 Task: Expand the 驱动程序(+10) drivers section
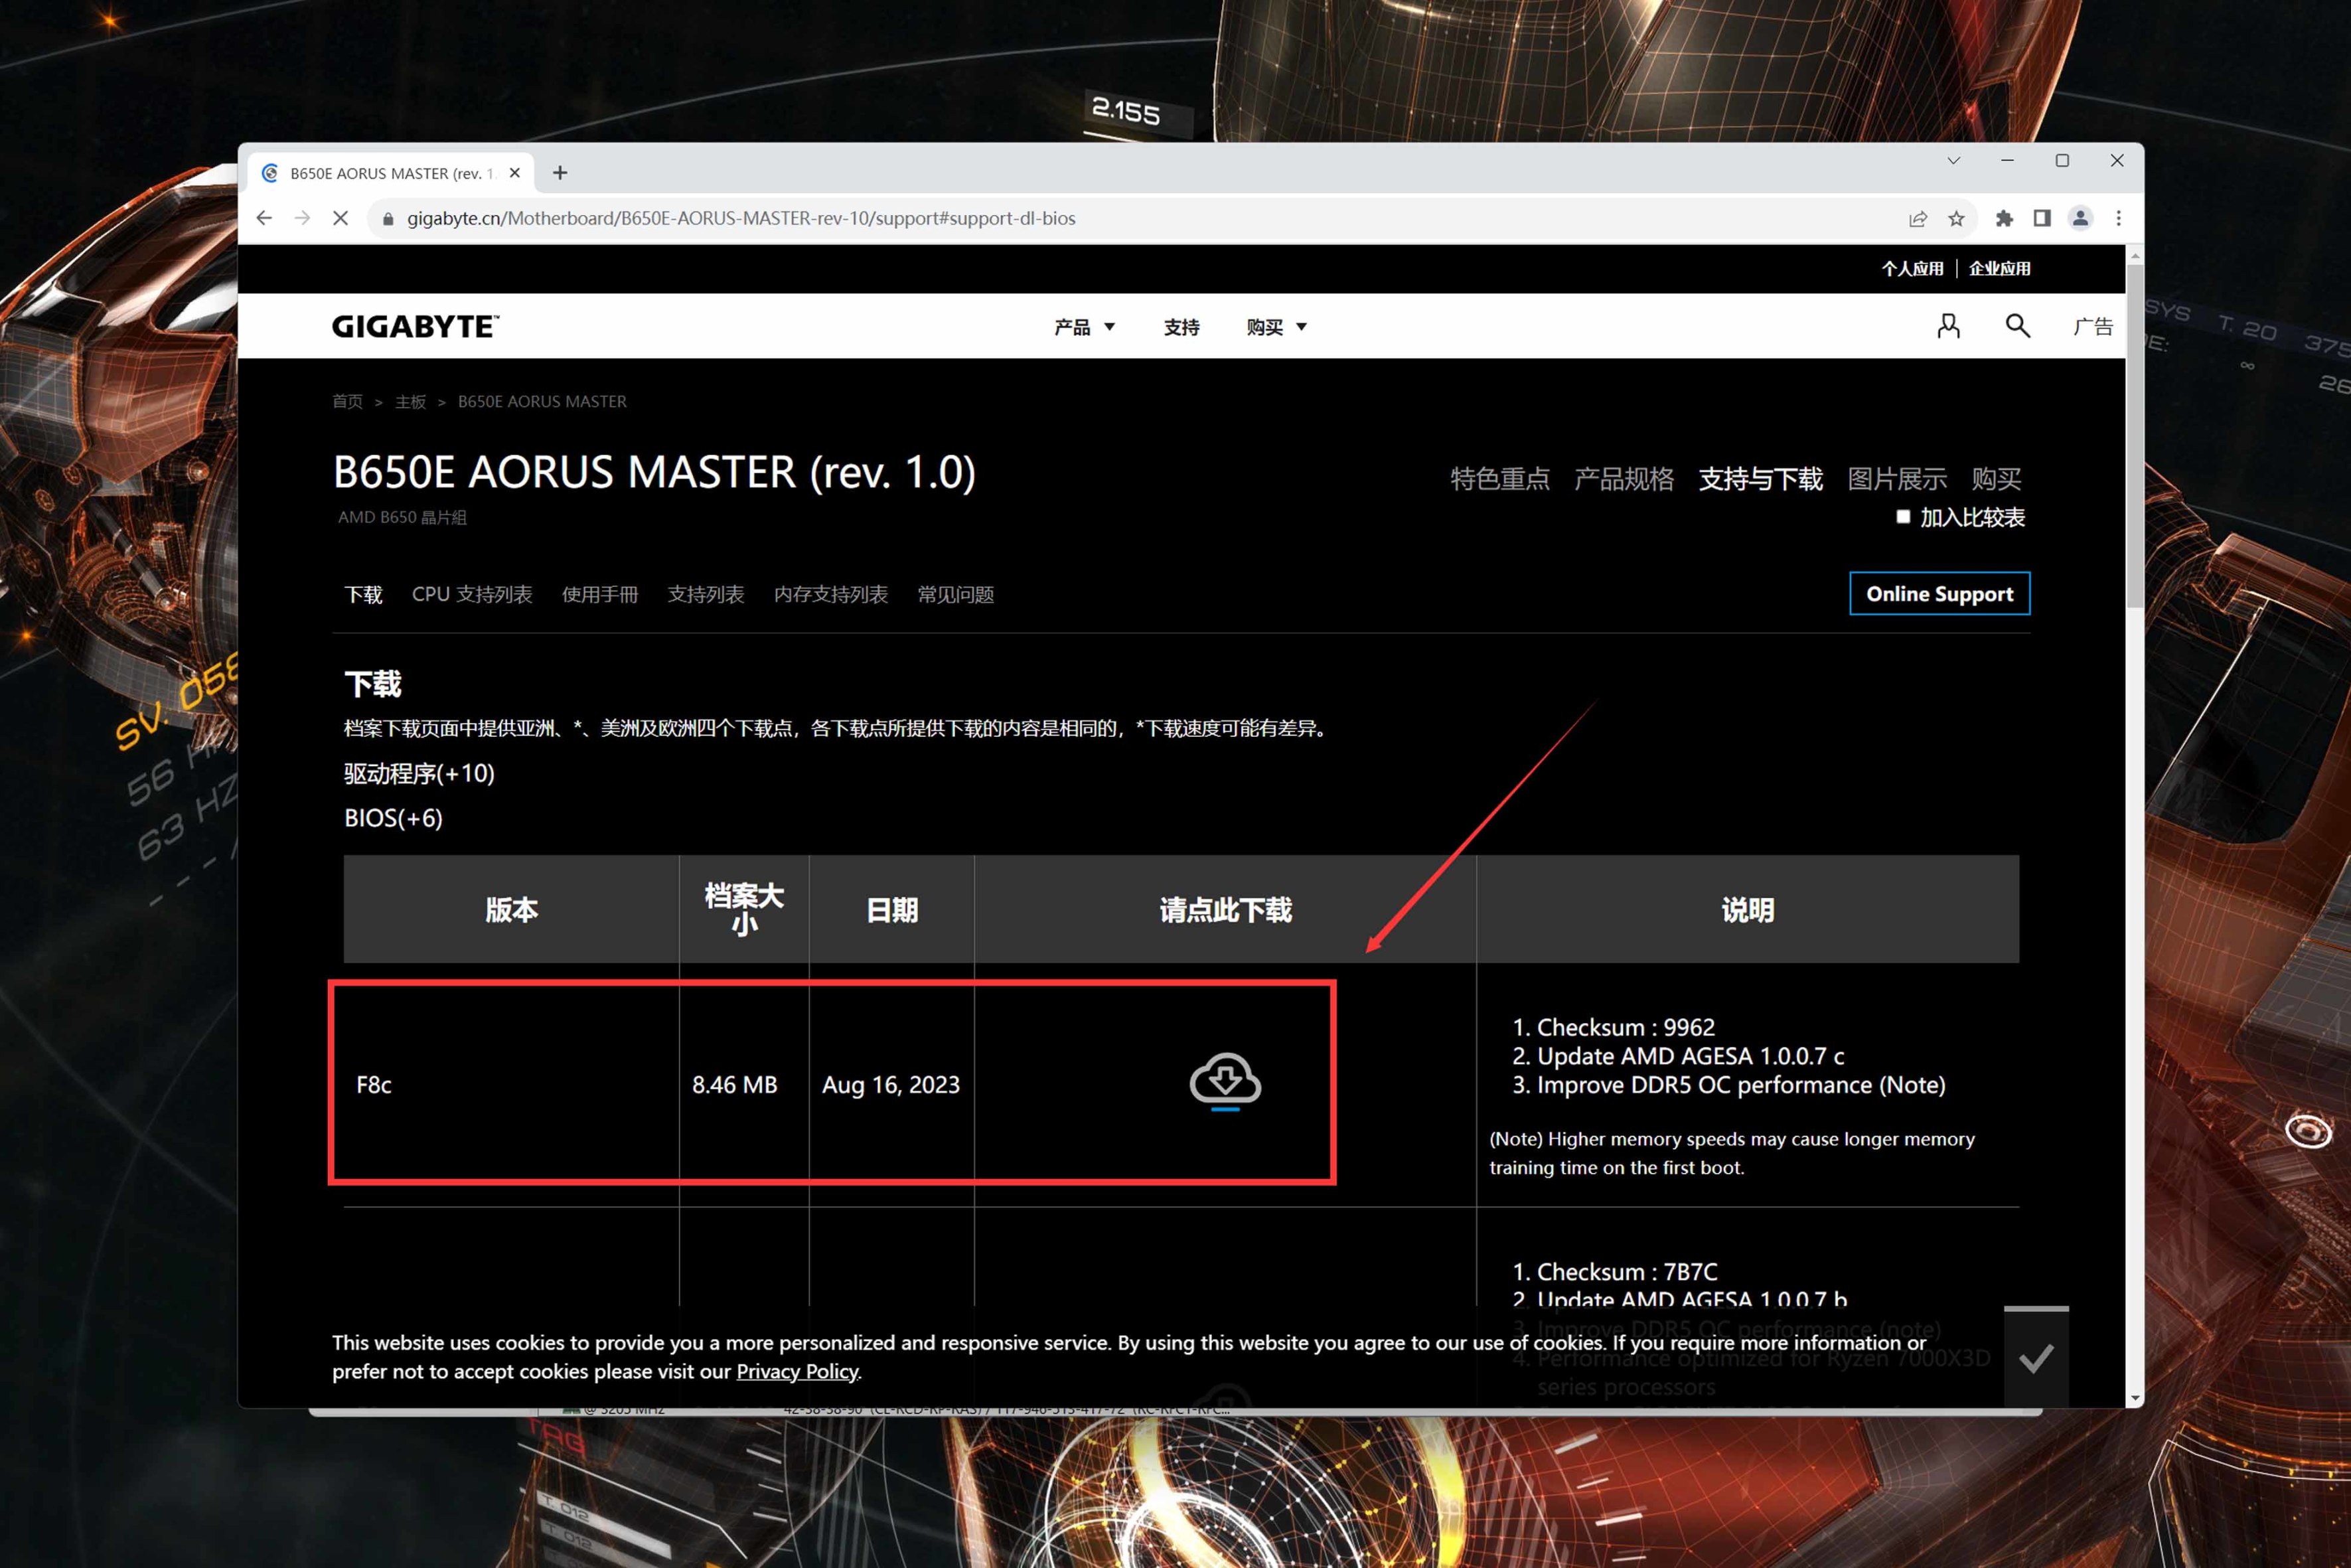tap(419, 773)
